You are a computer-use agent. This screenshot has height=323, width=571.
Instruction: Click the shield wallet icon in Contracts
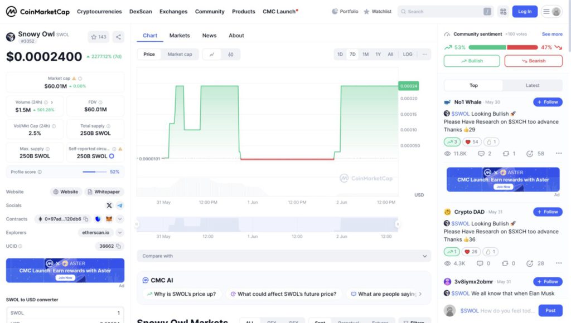[98, 219]
